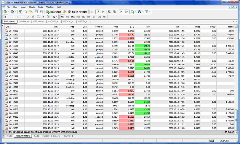This screenshot has height=144, width=240.
Task: Open the Tools menu
Action: coord(40,7)
